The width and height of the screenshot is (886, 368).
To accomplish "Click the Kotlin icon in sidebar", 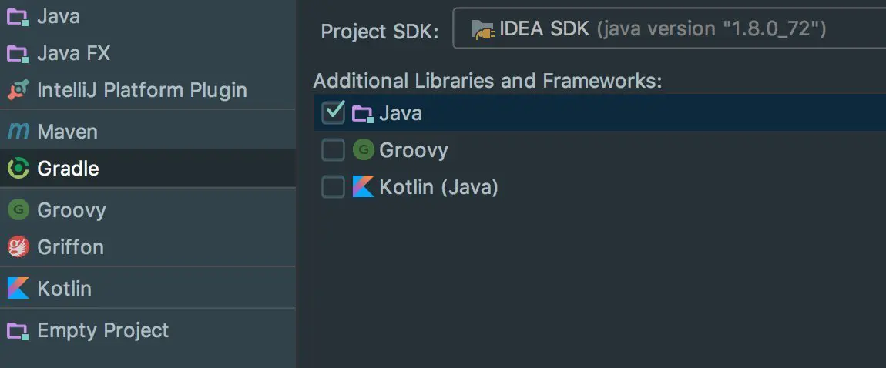I will [x=18, y=289].
